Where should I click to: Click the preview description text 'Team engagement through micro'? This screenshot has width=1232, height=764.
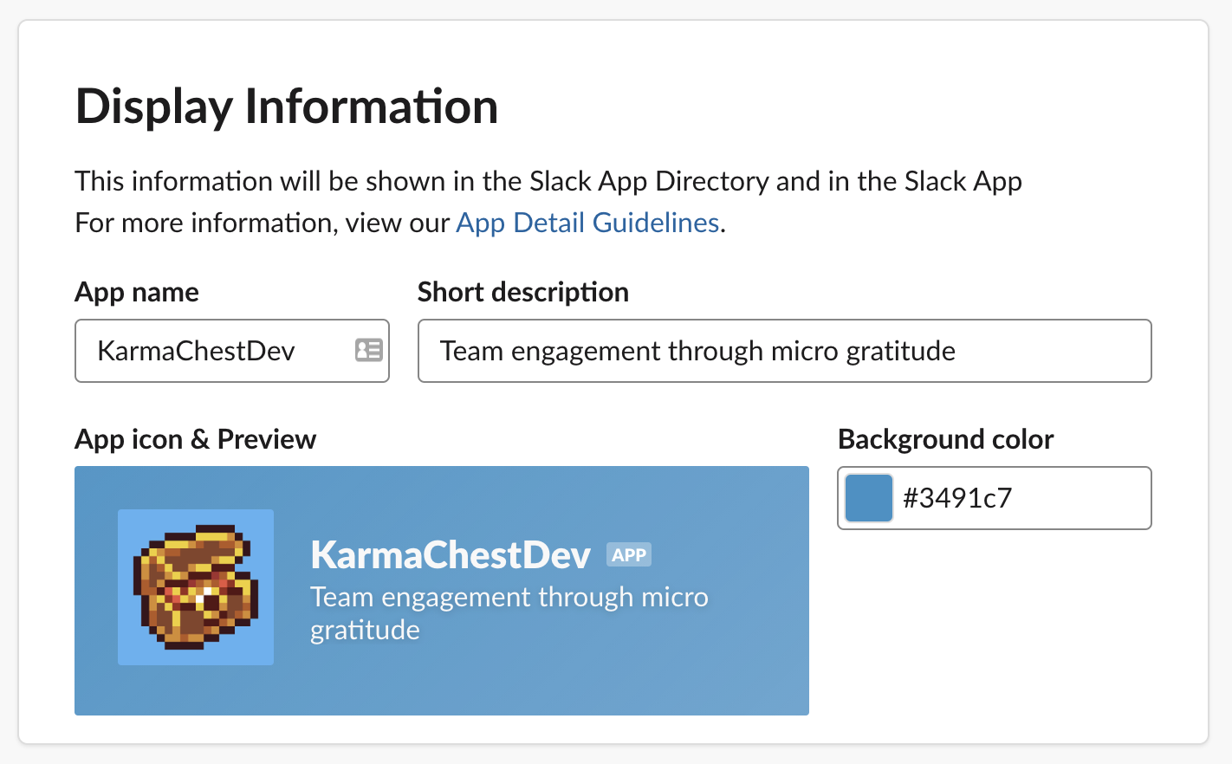tap(509, 597)
